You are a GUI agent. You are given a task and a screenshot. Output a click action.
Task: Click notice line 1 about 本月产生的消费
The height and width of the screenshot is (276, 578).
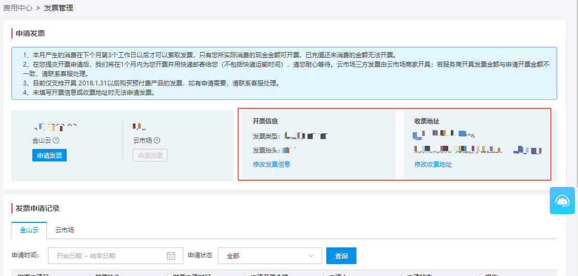[210, 55]
